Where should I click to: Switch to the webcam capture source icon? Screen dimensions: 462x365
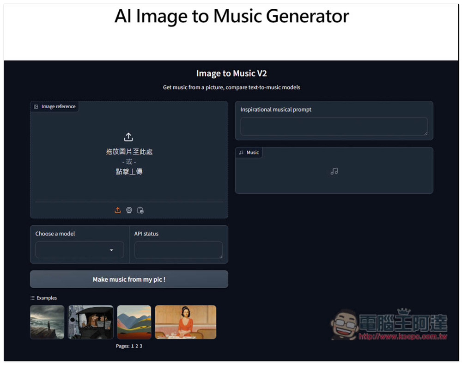pos(129,210)
